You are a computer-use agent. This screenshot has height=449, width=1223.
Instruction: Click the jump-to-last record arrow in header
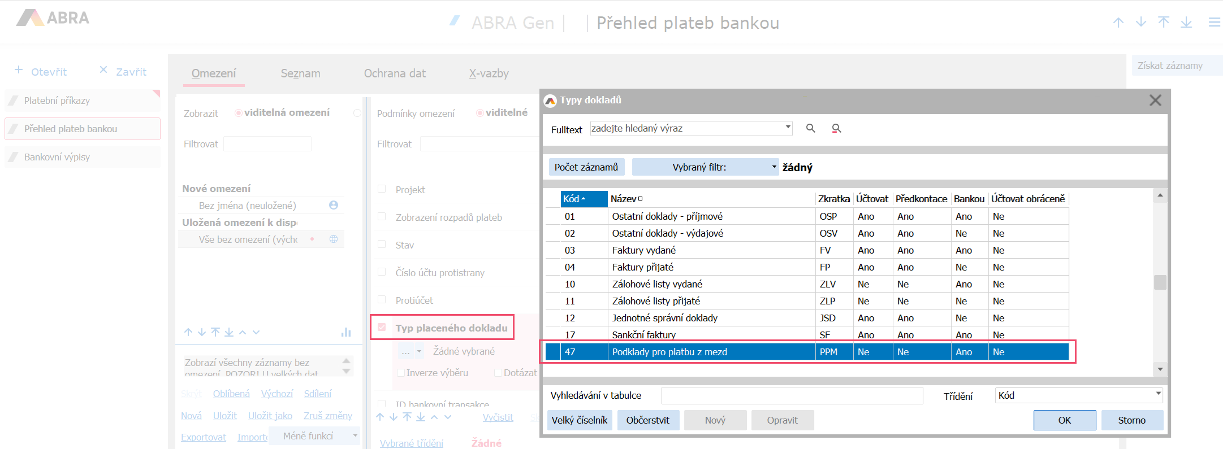point(1186,23)
